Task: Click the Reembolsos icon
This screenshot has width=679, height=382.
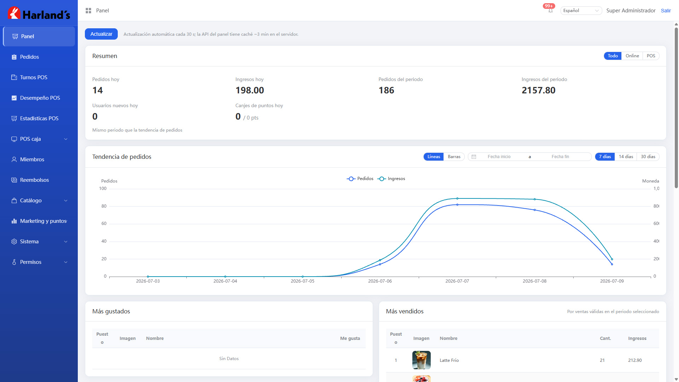Action: point(14,180)
